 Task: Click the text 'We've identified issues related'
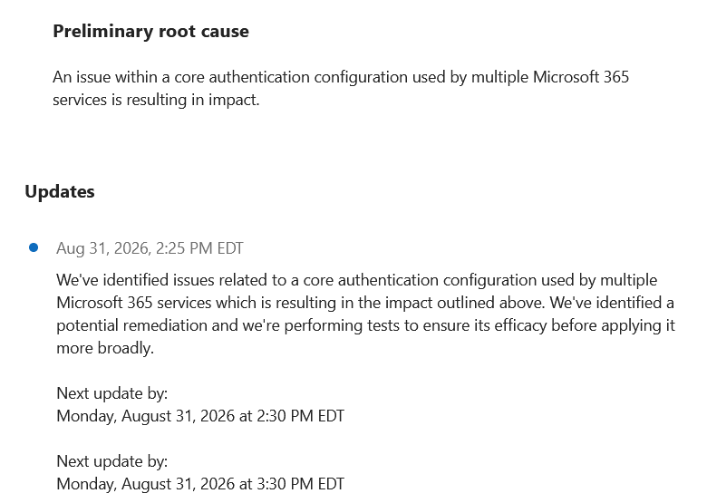tap(163, 280)
